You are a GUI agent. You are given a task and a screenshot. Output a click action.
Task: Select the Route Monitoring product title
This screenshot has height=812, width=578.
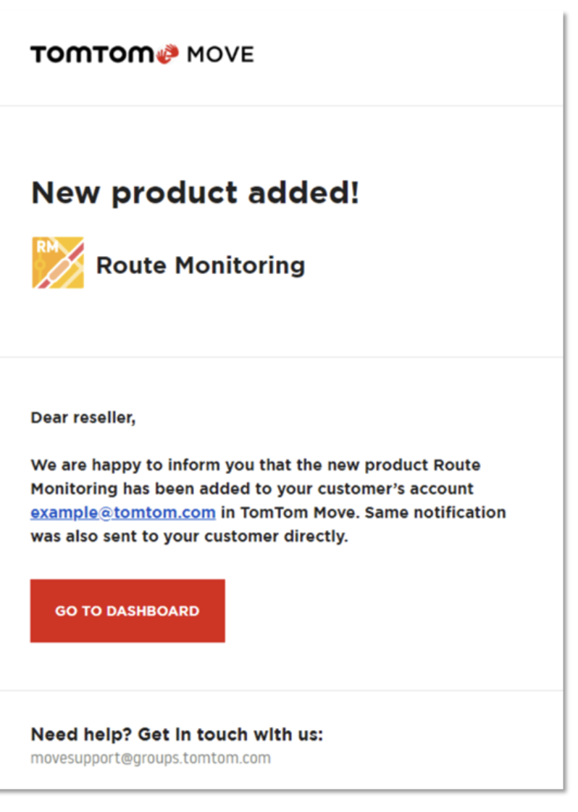(201, 265)
